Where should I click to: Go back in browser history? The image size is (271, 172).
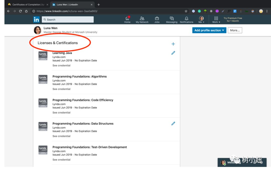[9, 11]
